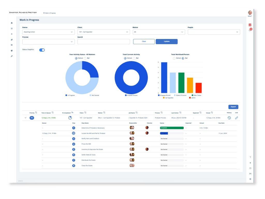Click the Work In Progress breadcrumb tab
This screenshot has height=199, width=265.
[50, 13]
